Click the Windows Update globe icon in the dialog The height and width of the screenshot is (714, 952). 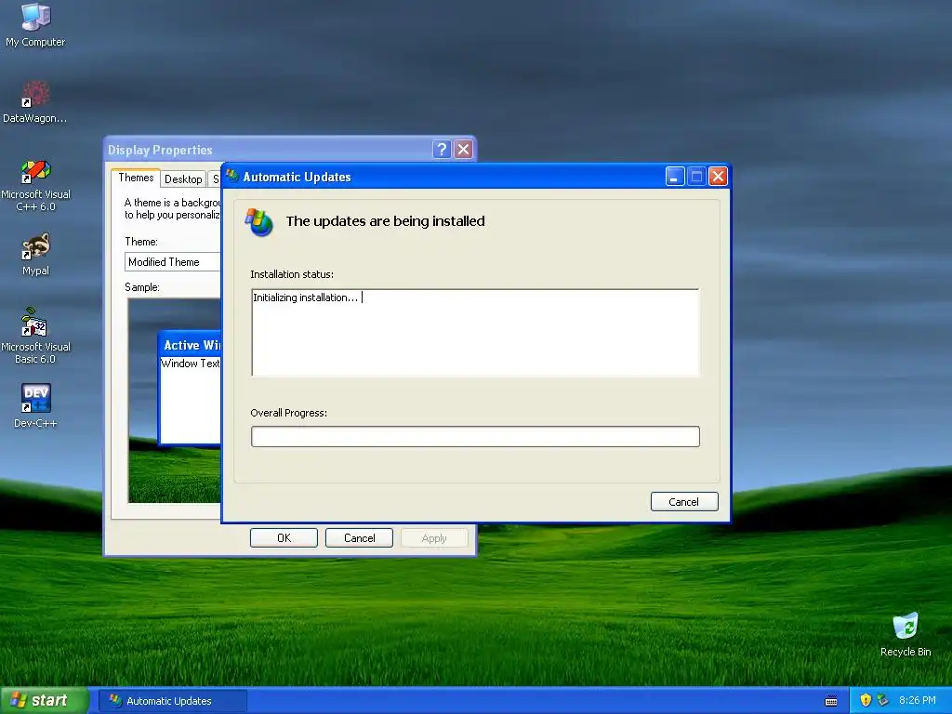(x=259, y=222)
